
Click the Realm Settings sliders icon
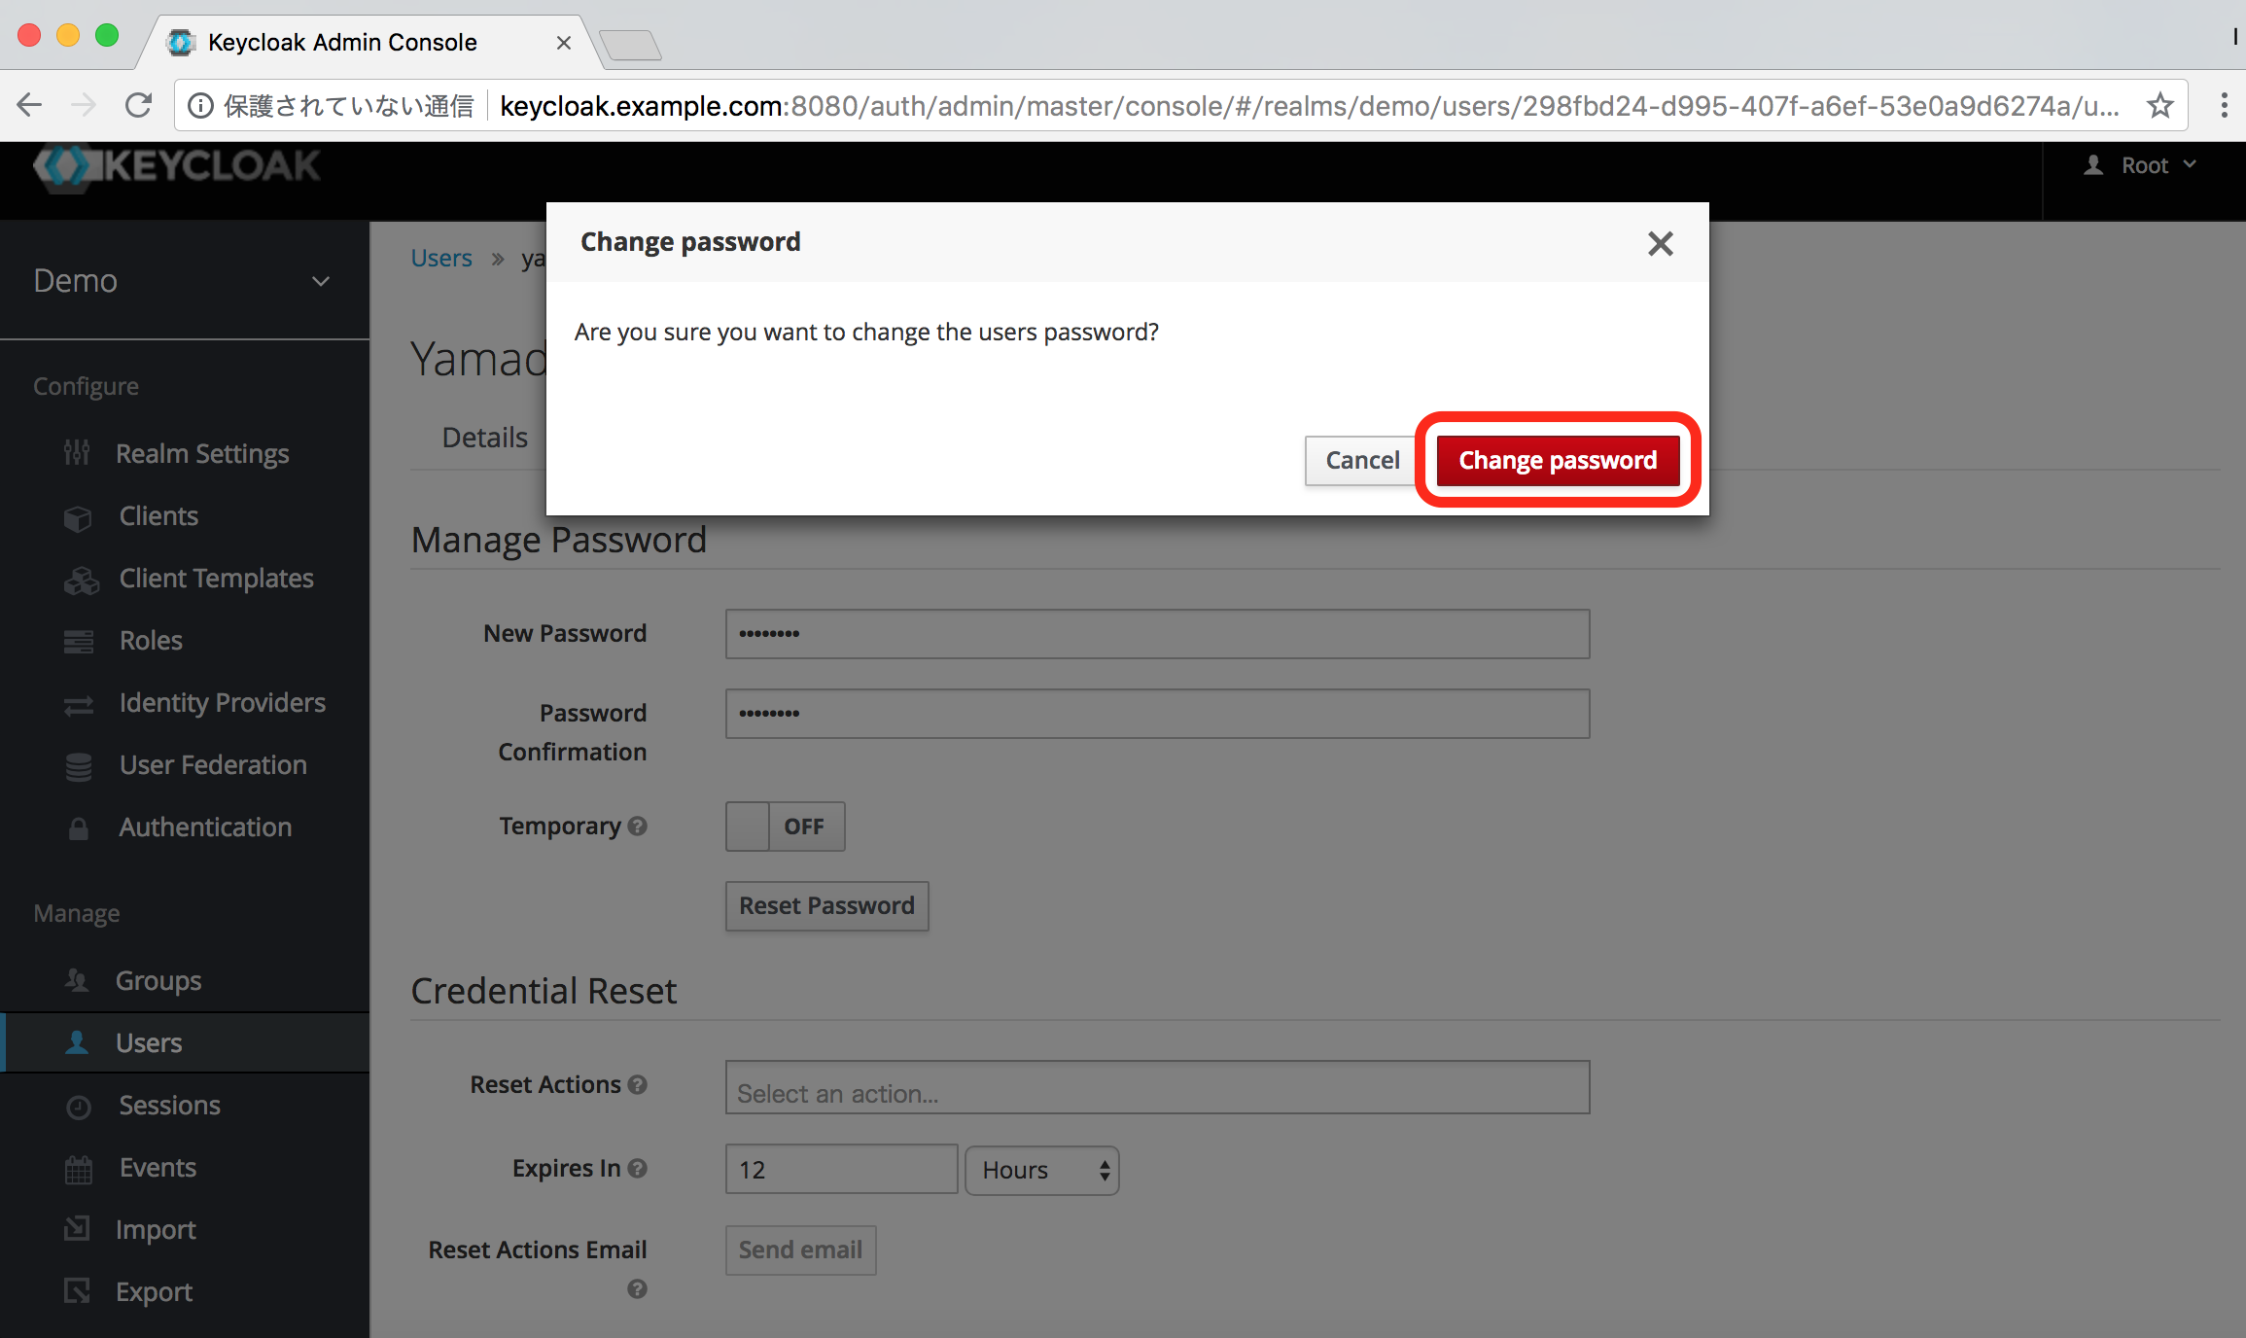tap(77, 453)
